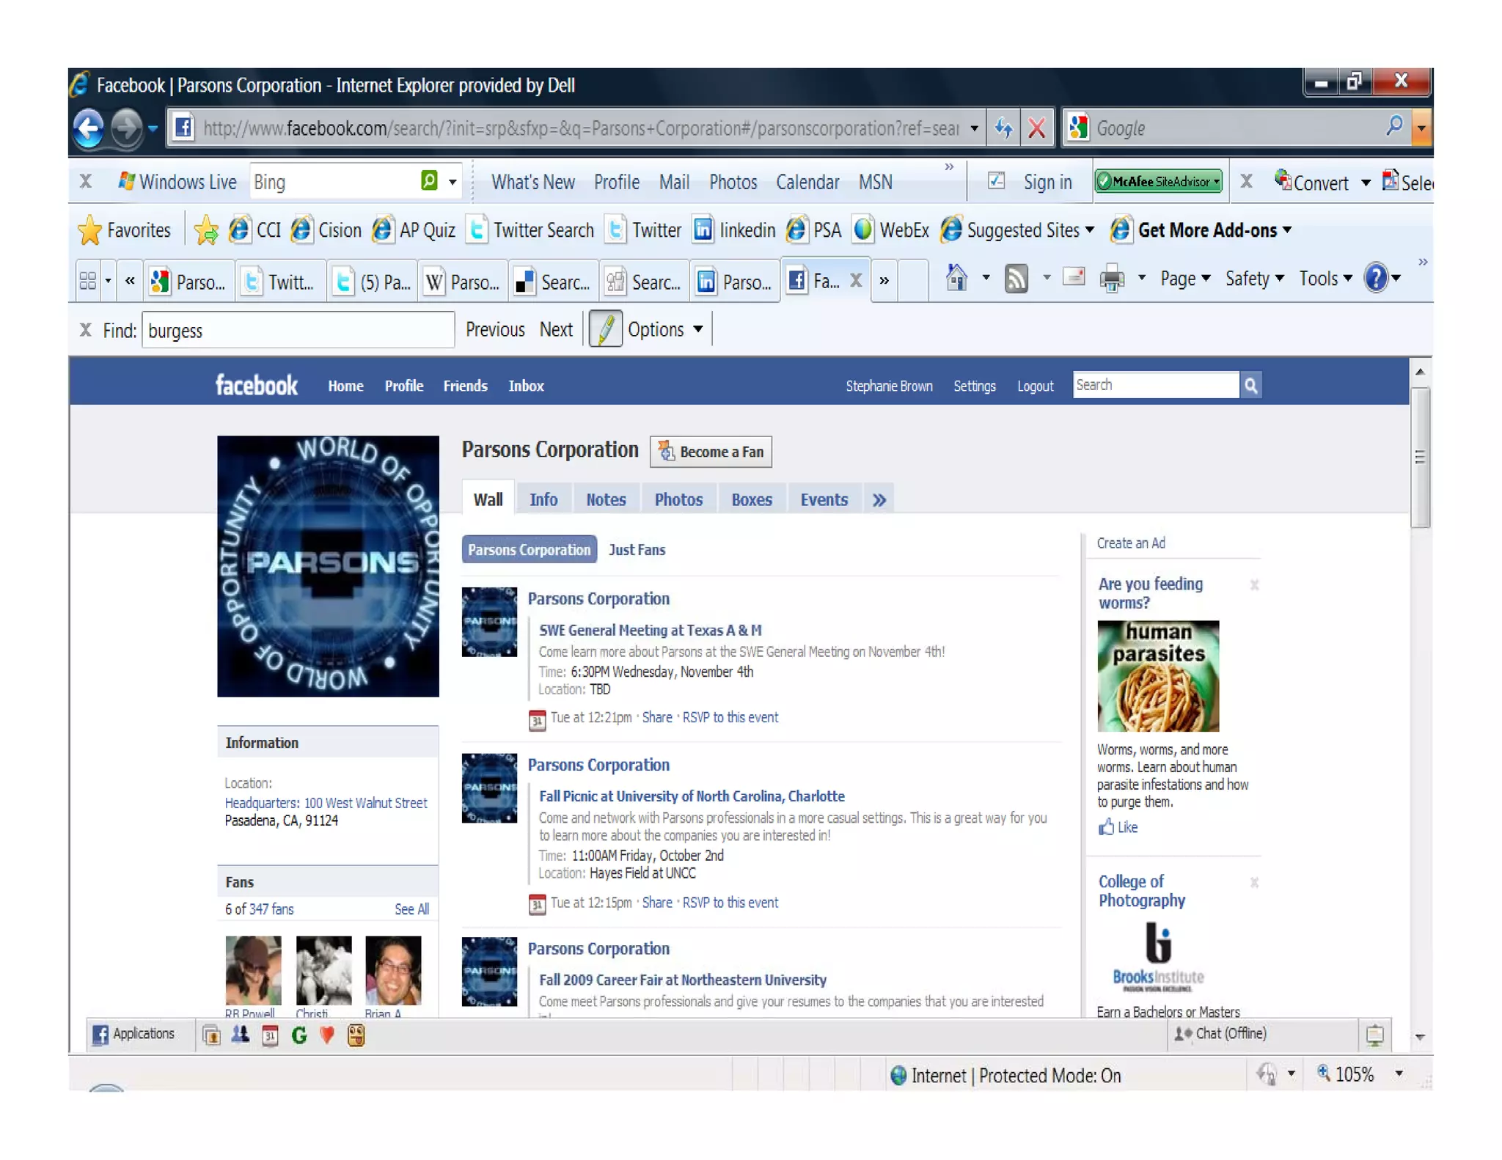The image size is (1502, 1160).
Task: Click the Add to Favorites star icon
Action: point(206,230)
